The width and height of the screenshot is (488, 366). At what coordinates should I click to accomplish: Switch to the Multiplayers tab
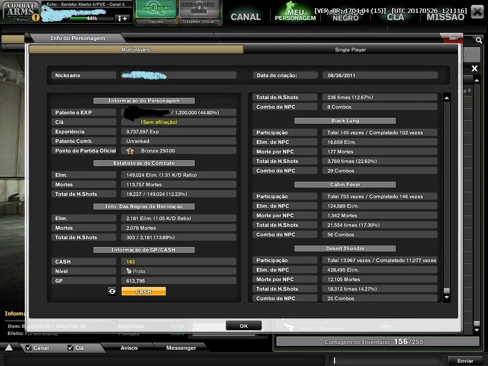click(x=136, y=50)
